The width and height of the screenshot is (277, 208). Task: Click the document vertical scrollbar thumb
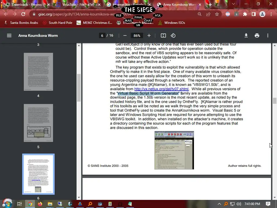point(275,101)
